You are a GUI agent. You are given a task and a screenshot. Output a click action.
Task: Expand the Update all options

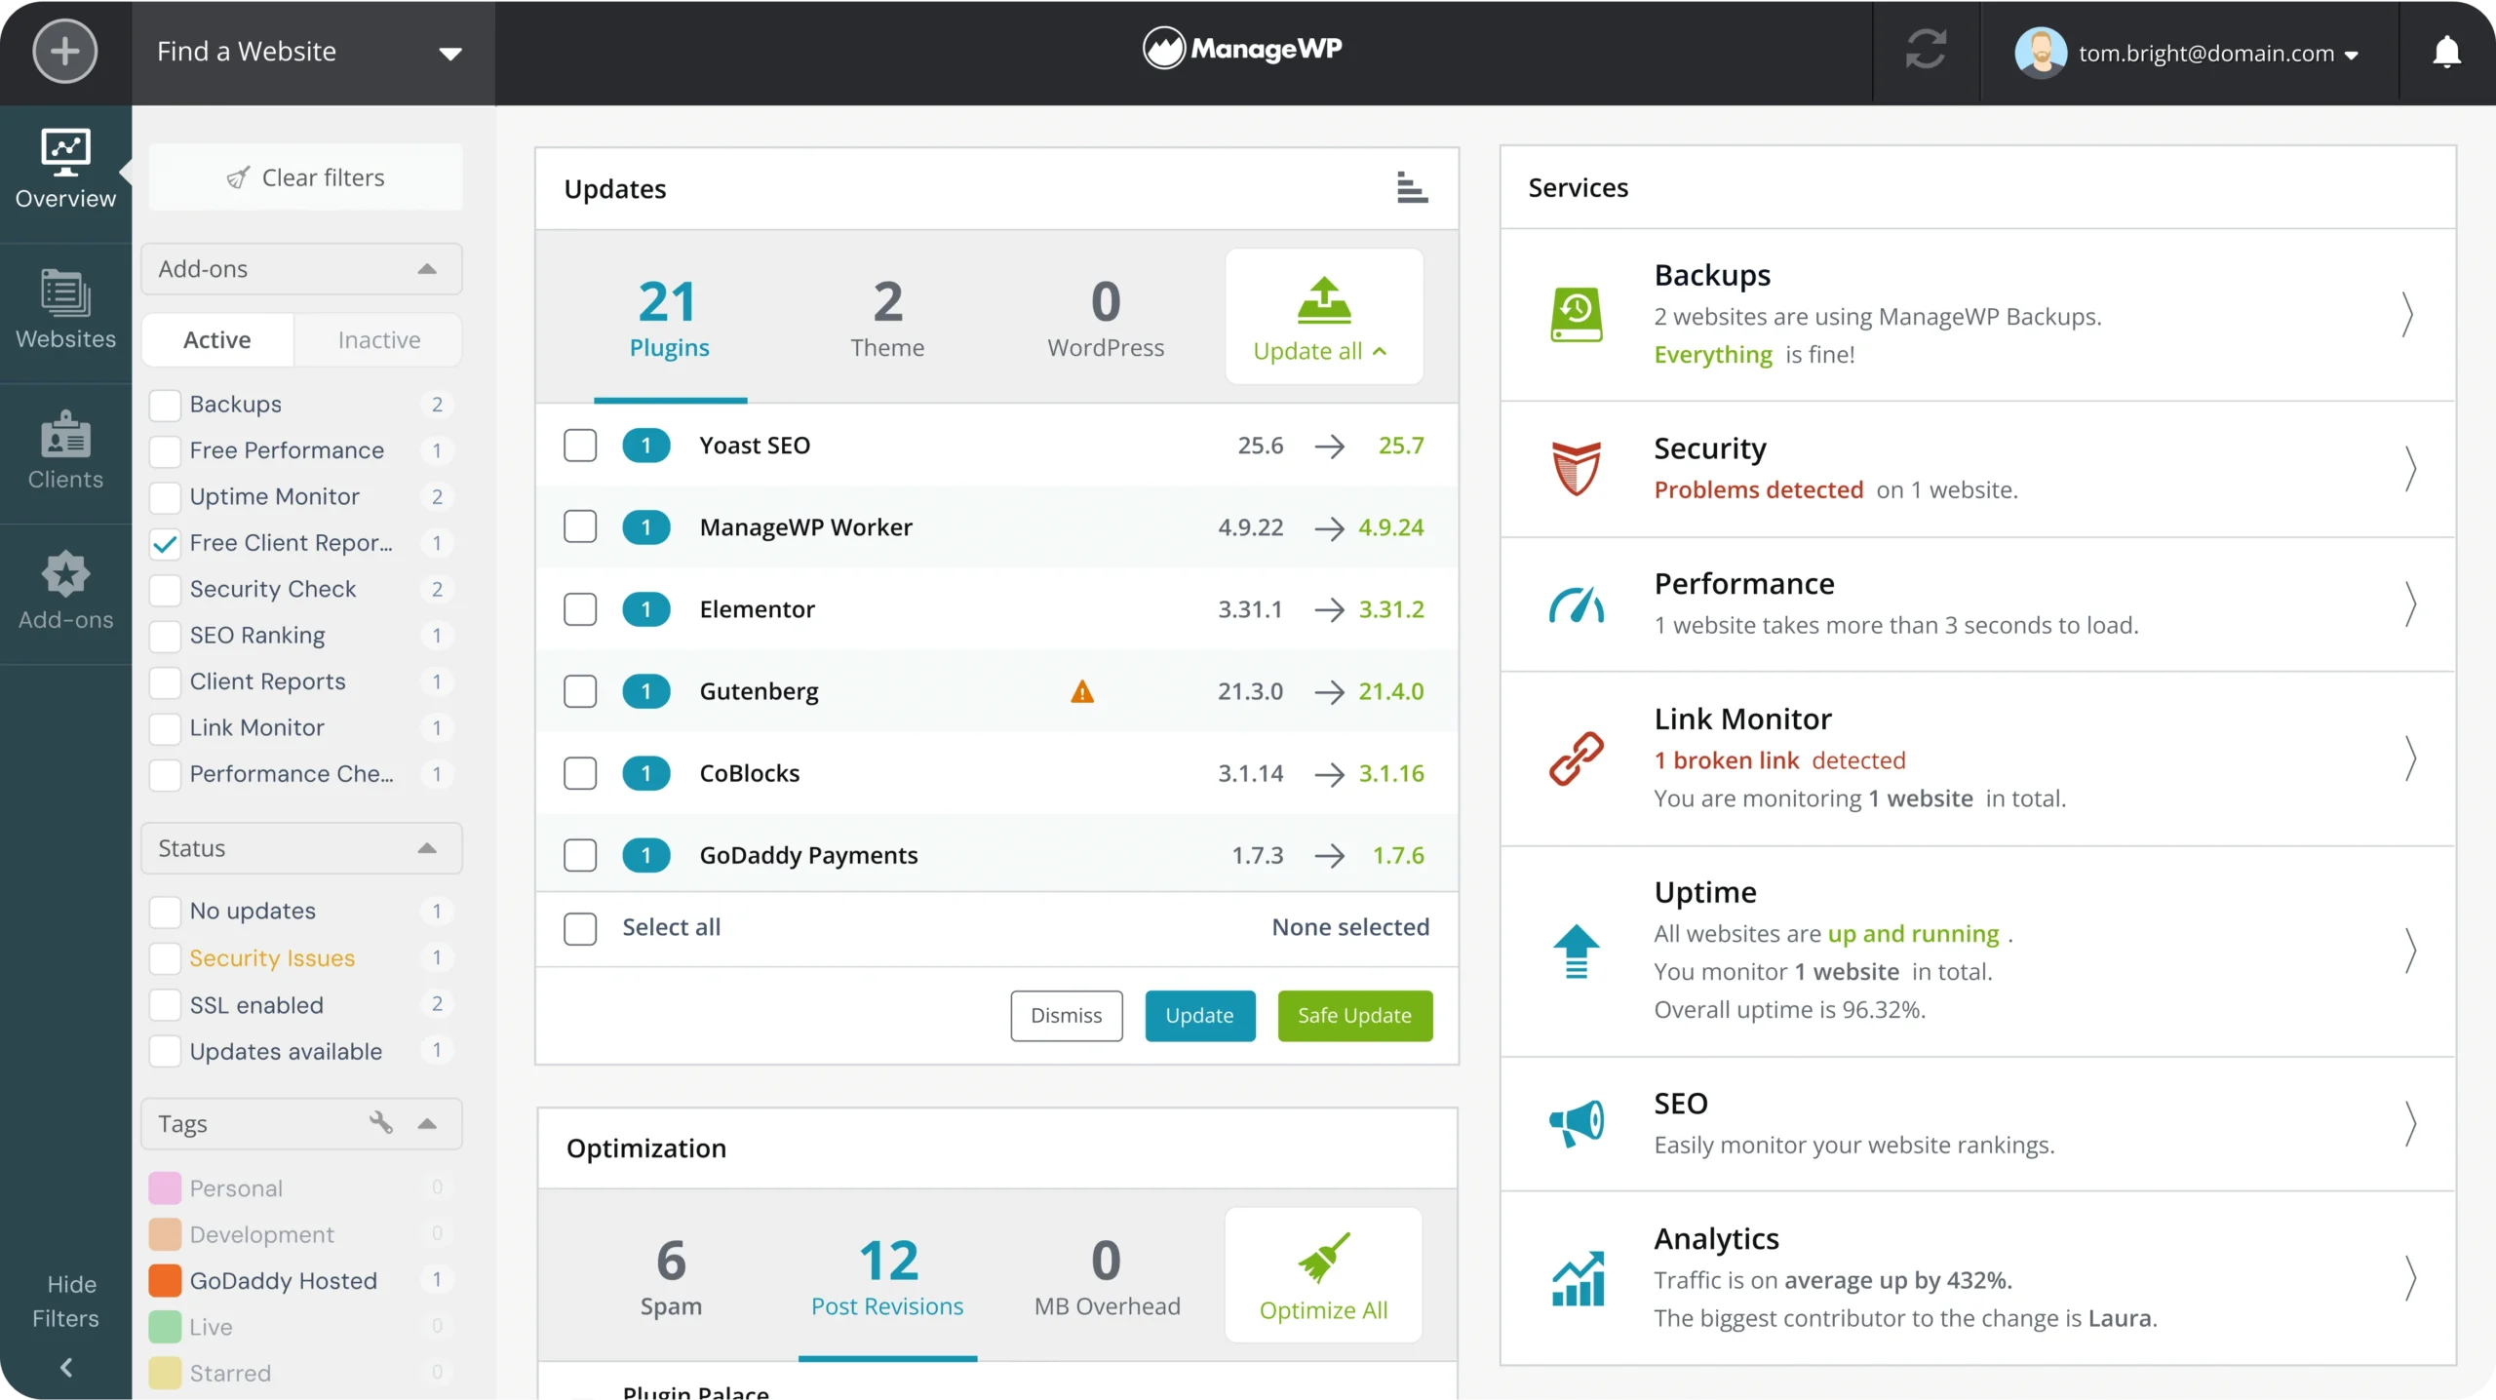coord(1380,352)
